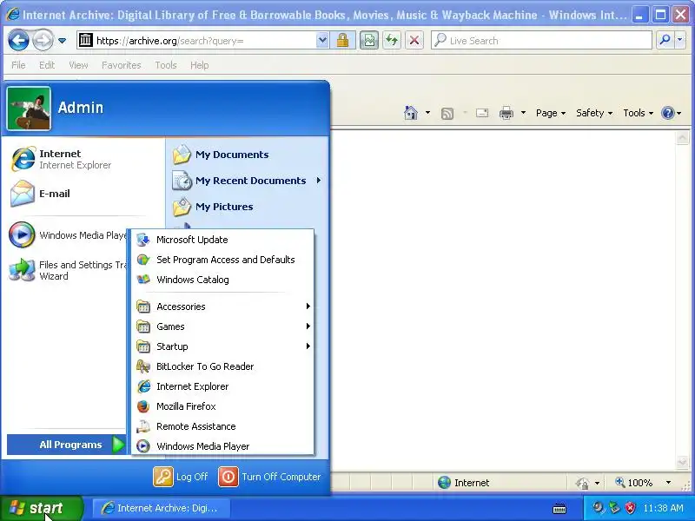Click the Compatibility View icon
695x521 pixels.
pyautogui.click(x=368, y=41)
